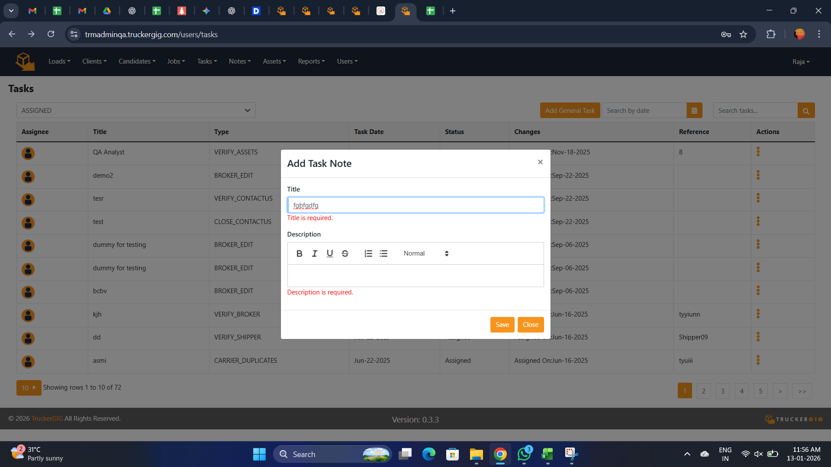831x467 pixels.
Task: Open the Candidates menu
Action: coord(137,61)
